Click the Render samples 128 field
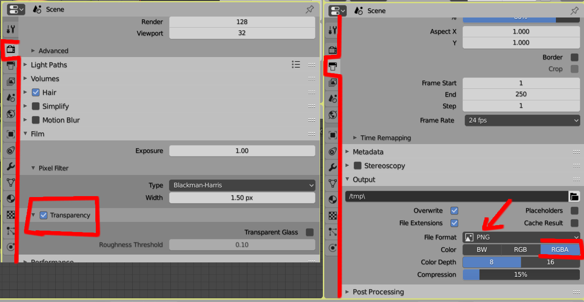 pyautogui.click(x=242, y=22)
